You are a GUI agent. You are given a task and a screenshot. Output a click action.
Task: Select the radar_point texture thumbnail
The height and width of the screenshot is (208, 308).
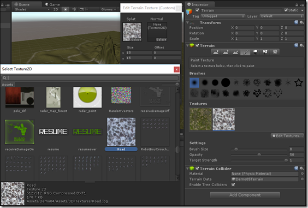tap(87, 97)
